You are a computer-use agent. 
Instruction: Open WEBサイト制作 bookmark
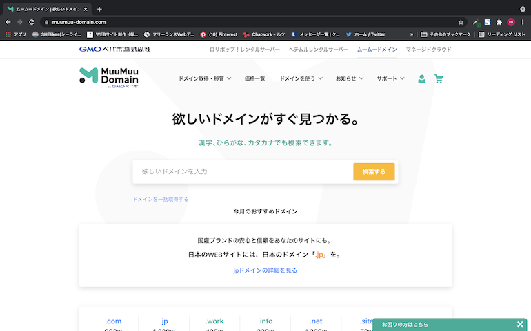pyautogui.click(x=112, y=34)
